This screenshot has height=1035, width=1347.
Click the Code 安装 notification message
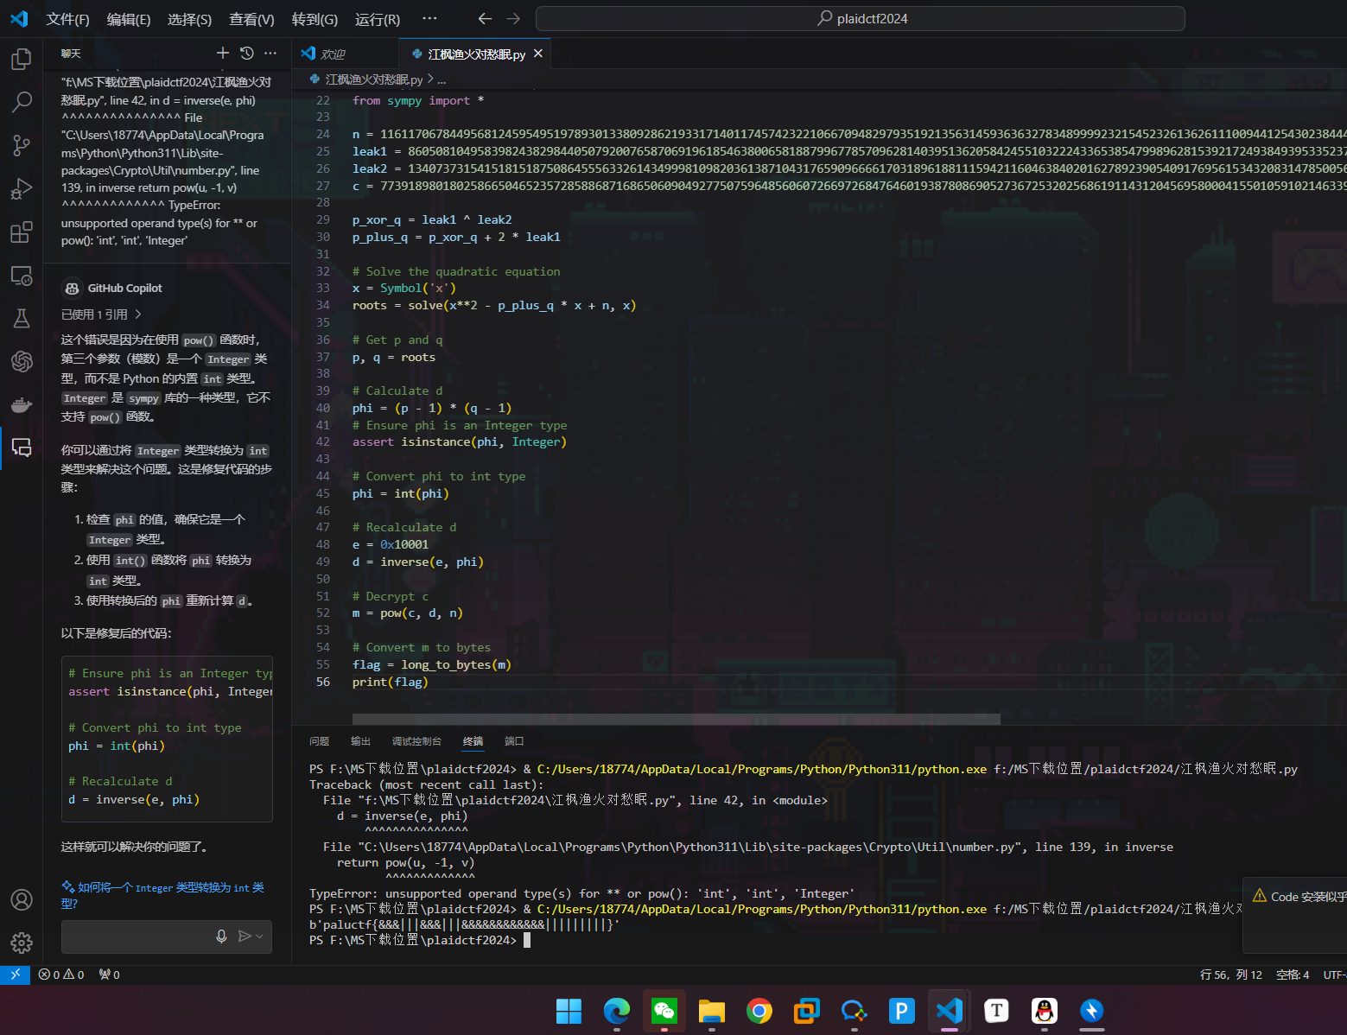1308,897
